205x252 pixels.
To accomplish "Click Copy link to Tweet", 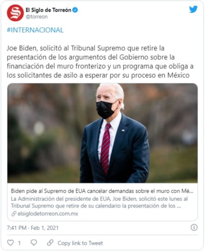I will pyautogui.click(x=80, y=243).
